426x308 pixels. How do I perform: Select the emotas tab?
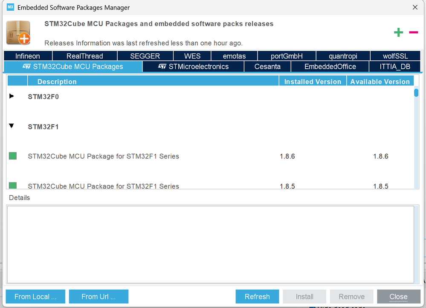click(x=234, y=56)
